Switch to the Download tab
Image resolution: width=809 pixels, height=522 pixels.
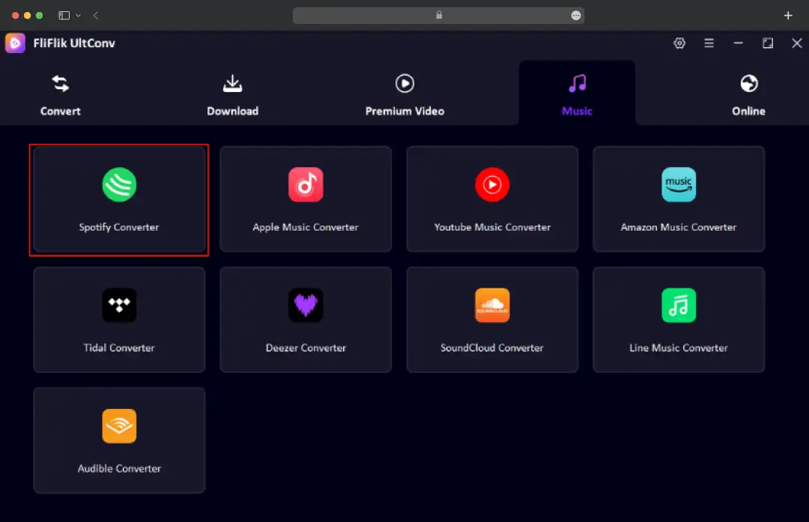[x=232, y=93]
